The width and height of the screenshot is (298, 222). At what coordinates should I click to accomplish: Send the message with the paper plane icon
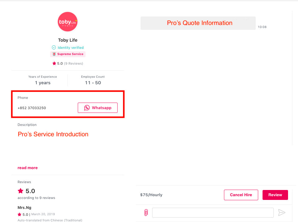point(282,212)
